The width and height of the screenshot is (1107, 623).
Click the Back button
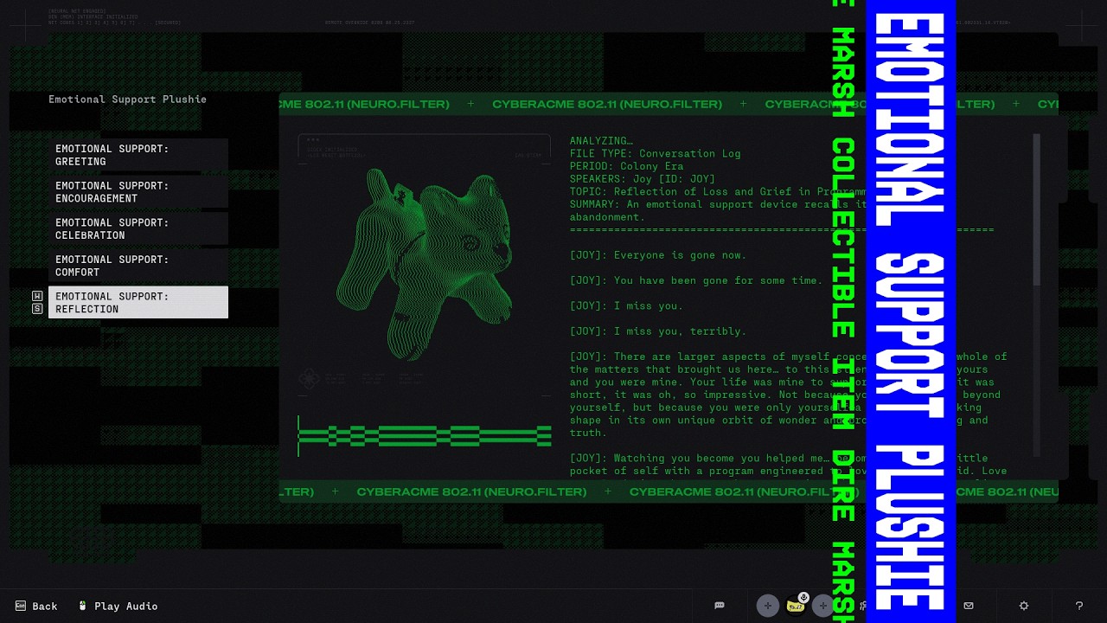click(x=36, y=606)
